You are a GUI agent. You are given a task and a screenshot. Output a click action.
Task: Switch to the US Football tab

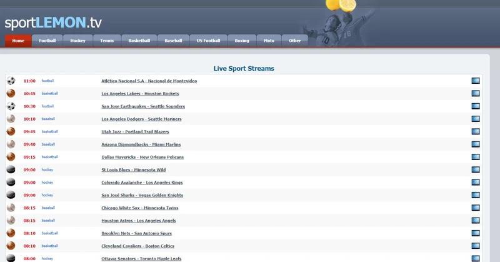tap(208, 41)
